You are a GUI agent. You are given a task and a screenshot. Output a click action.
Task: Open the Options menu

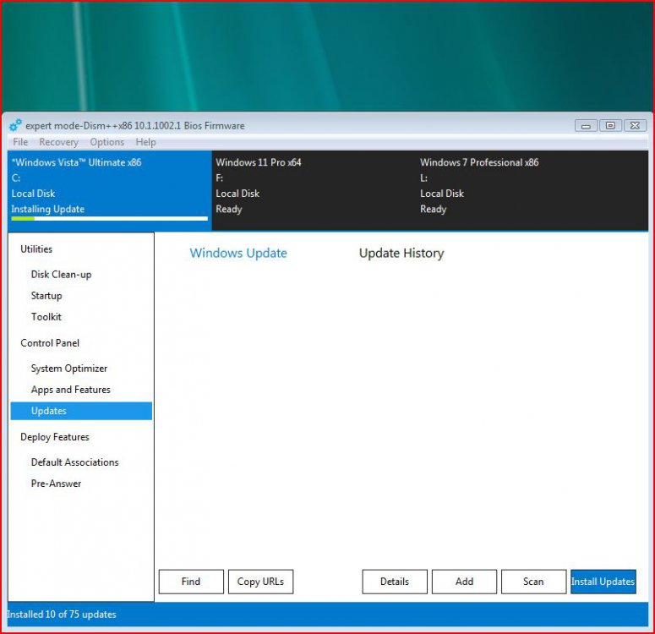[107, 142]
